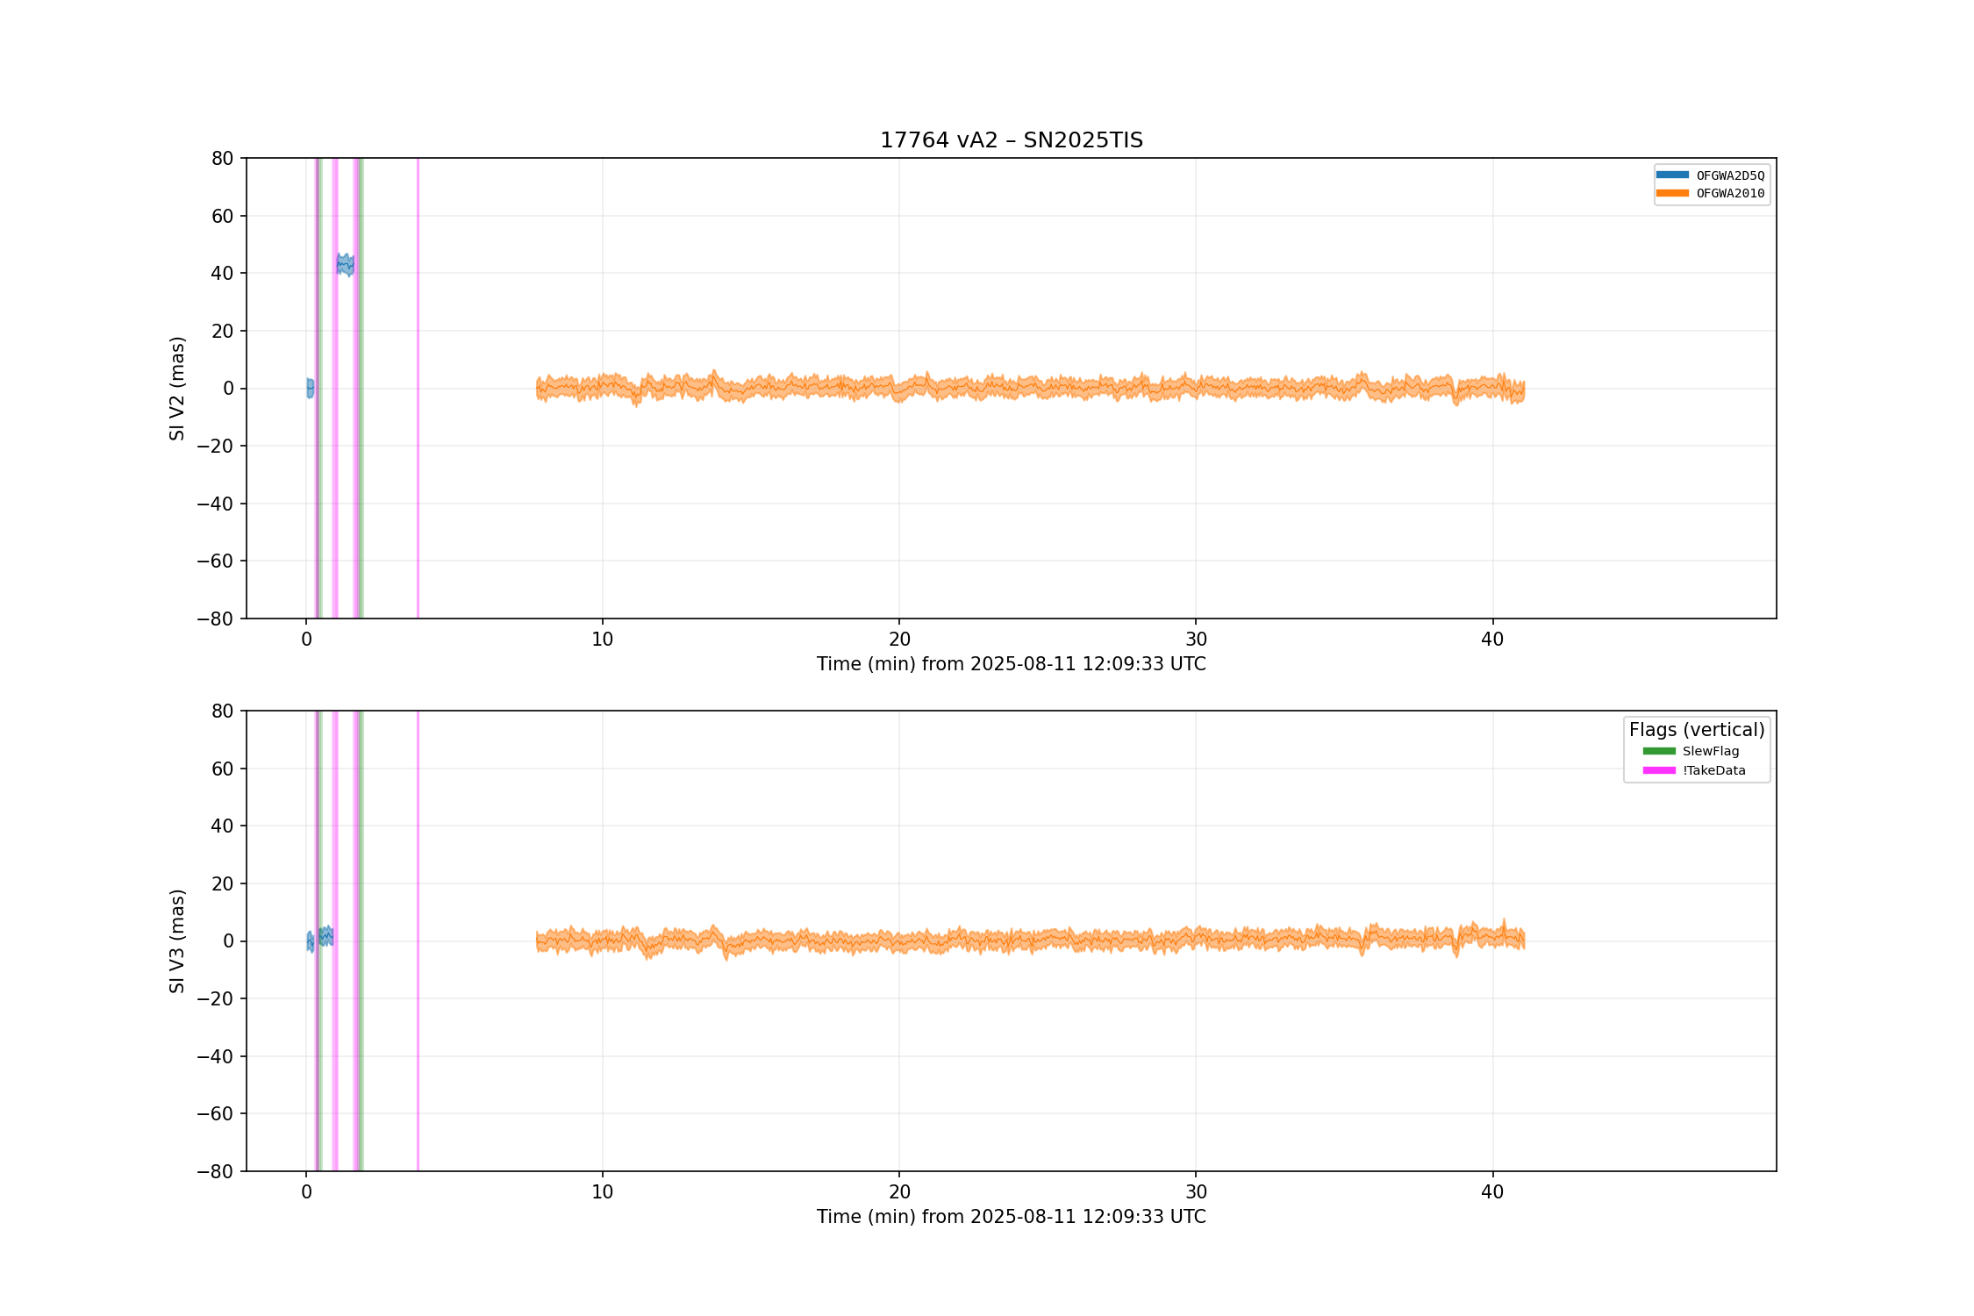This screenshot has width=1974, height=1316.
Task: Click the SI V3 (mas) axis label
Action: [x=177, y=941]
